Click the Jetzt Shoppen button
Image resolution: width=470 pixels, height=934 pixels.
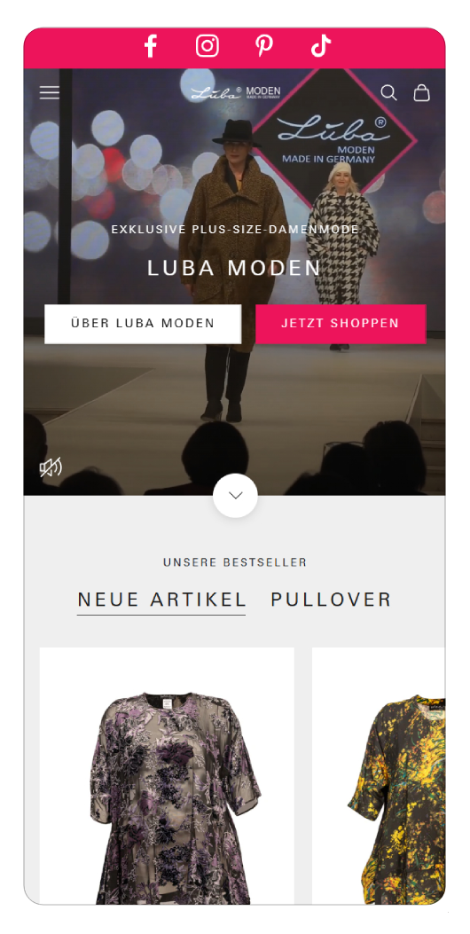pos(341,324)
